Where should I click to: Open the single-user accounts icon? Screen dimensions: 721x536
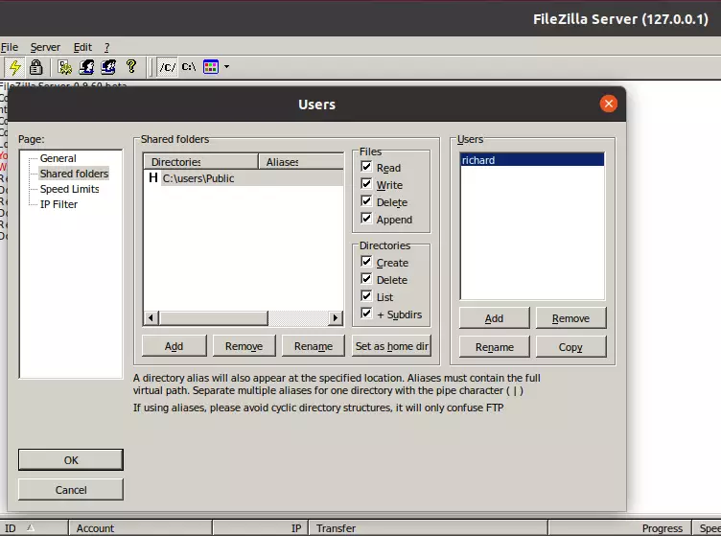(x=86, y=67)
